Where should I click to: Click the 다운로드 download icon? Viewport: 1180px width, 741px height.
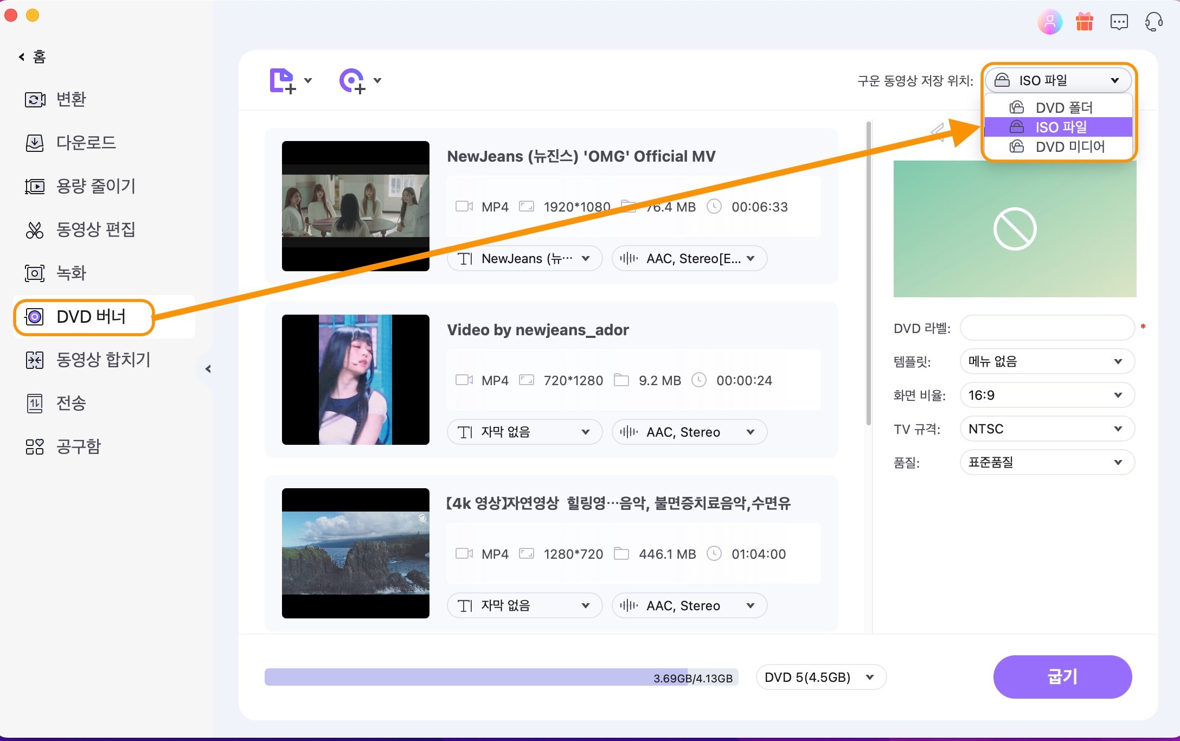[x=35, y=143]
